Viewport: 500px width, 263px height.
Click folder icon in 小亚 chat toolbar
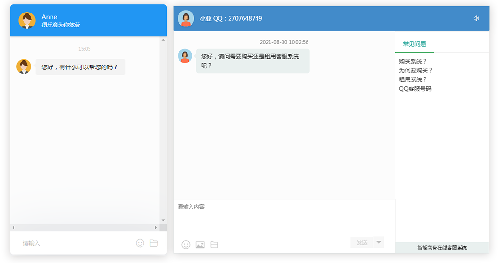pyautogui.click(x=214, y=245)
